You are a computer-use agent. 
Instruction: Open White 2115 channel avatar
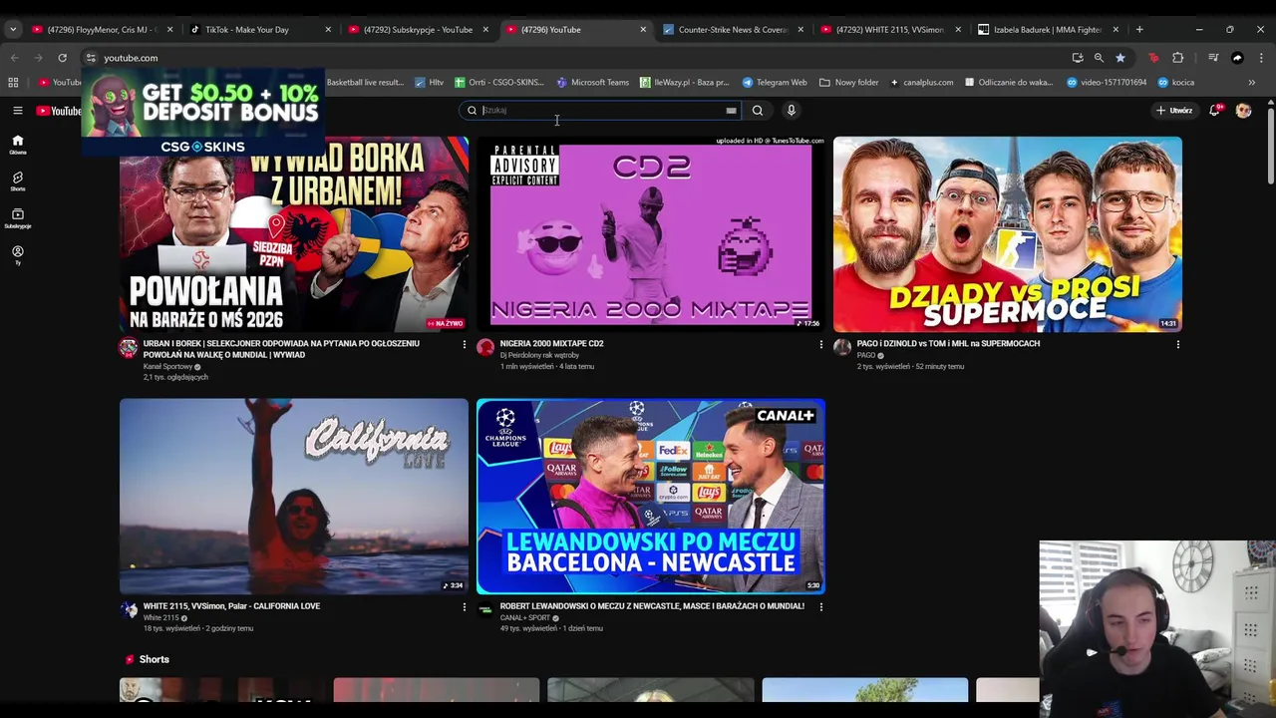129,610
